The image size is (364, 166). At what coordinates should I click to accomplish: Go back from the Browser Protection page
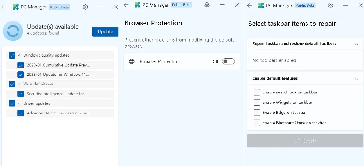point(126,5)
